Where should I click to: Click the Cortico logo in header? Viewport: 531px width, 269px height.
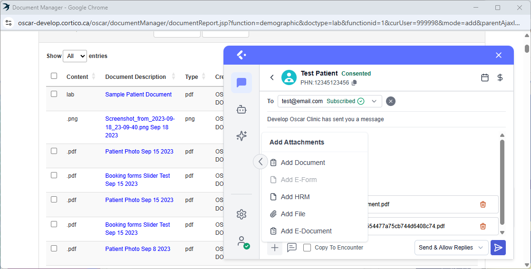(x=241, y=55)
